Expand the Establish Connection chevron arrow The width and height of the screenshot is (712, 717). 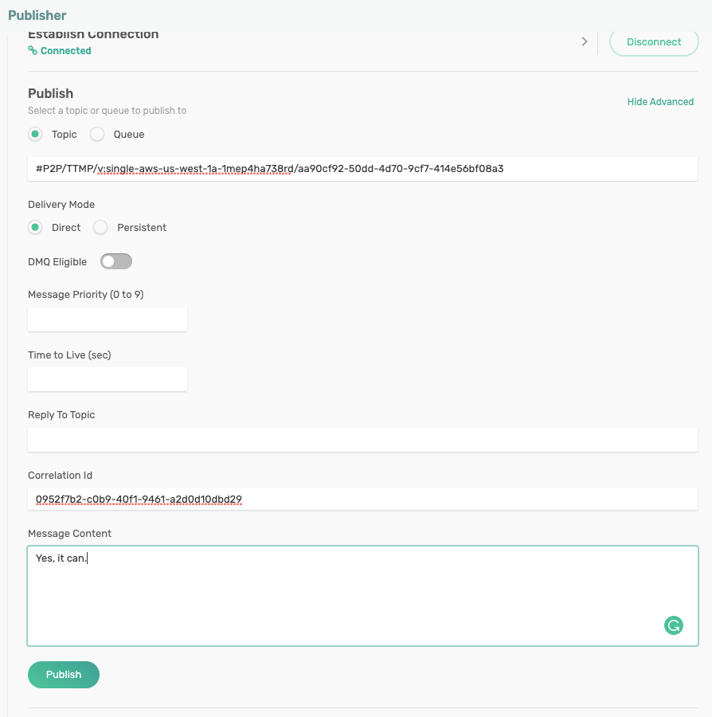click(585, 41)
